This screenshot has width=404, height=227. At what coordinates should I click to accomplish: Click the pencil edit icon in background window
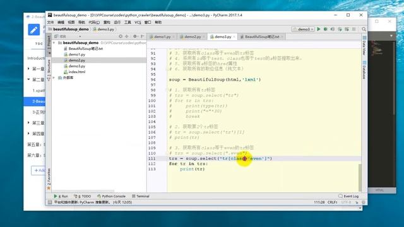33,30
